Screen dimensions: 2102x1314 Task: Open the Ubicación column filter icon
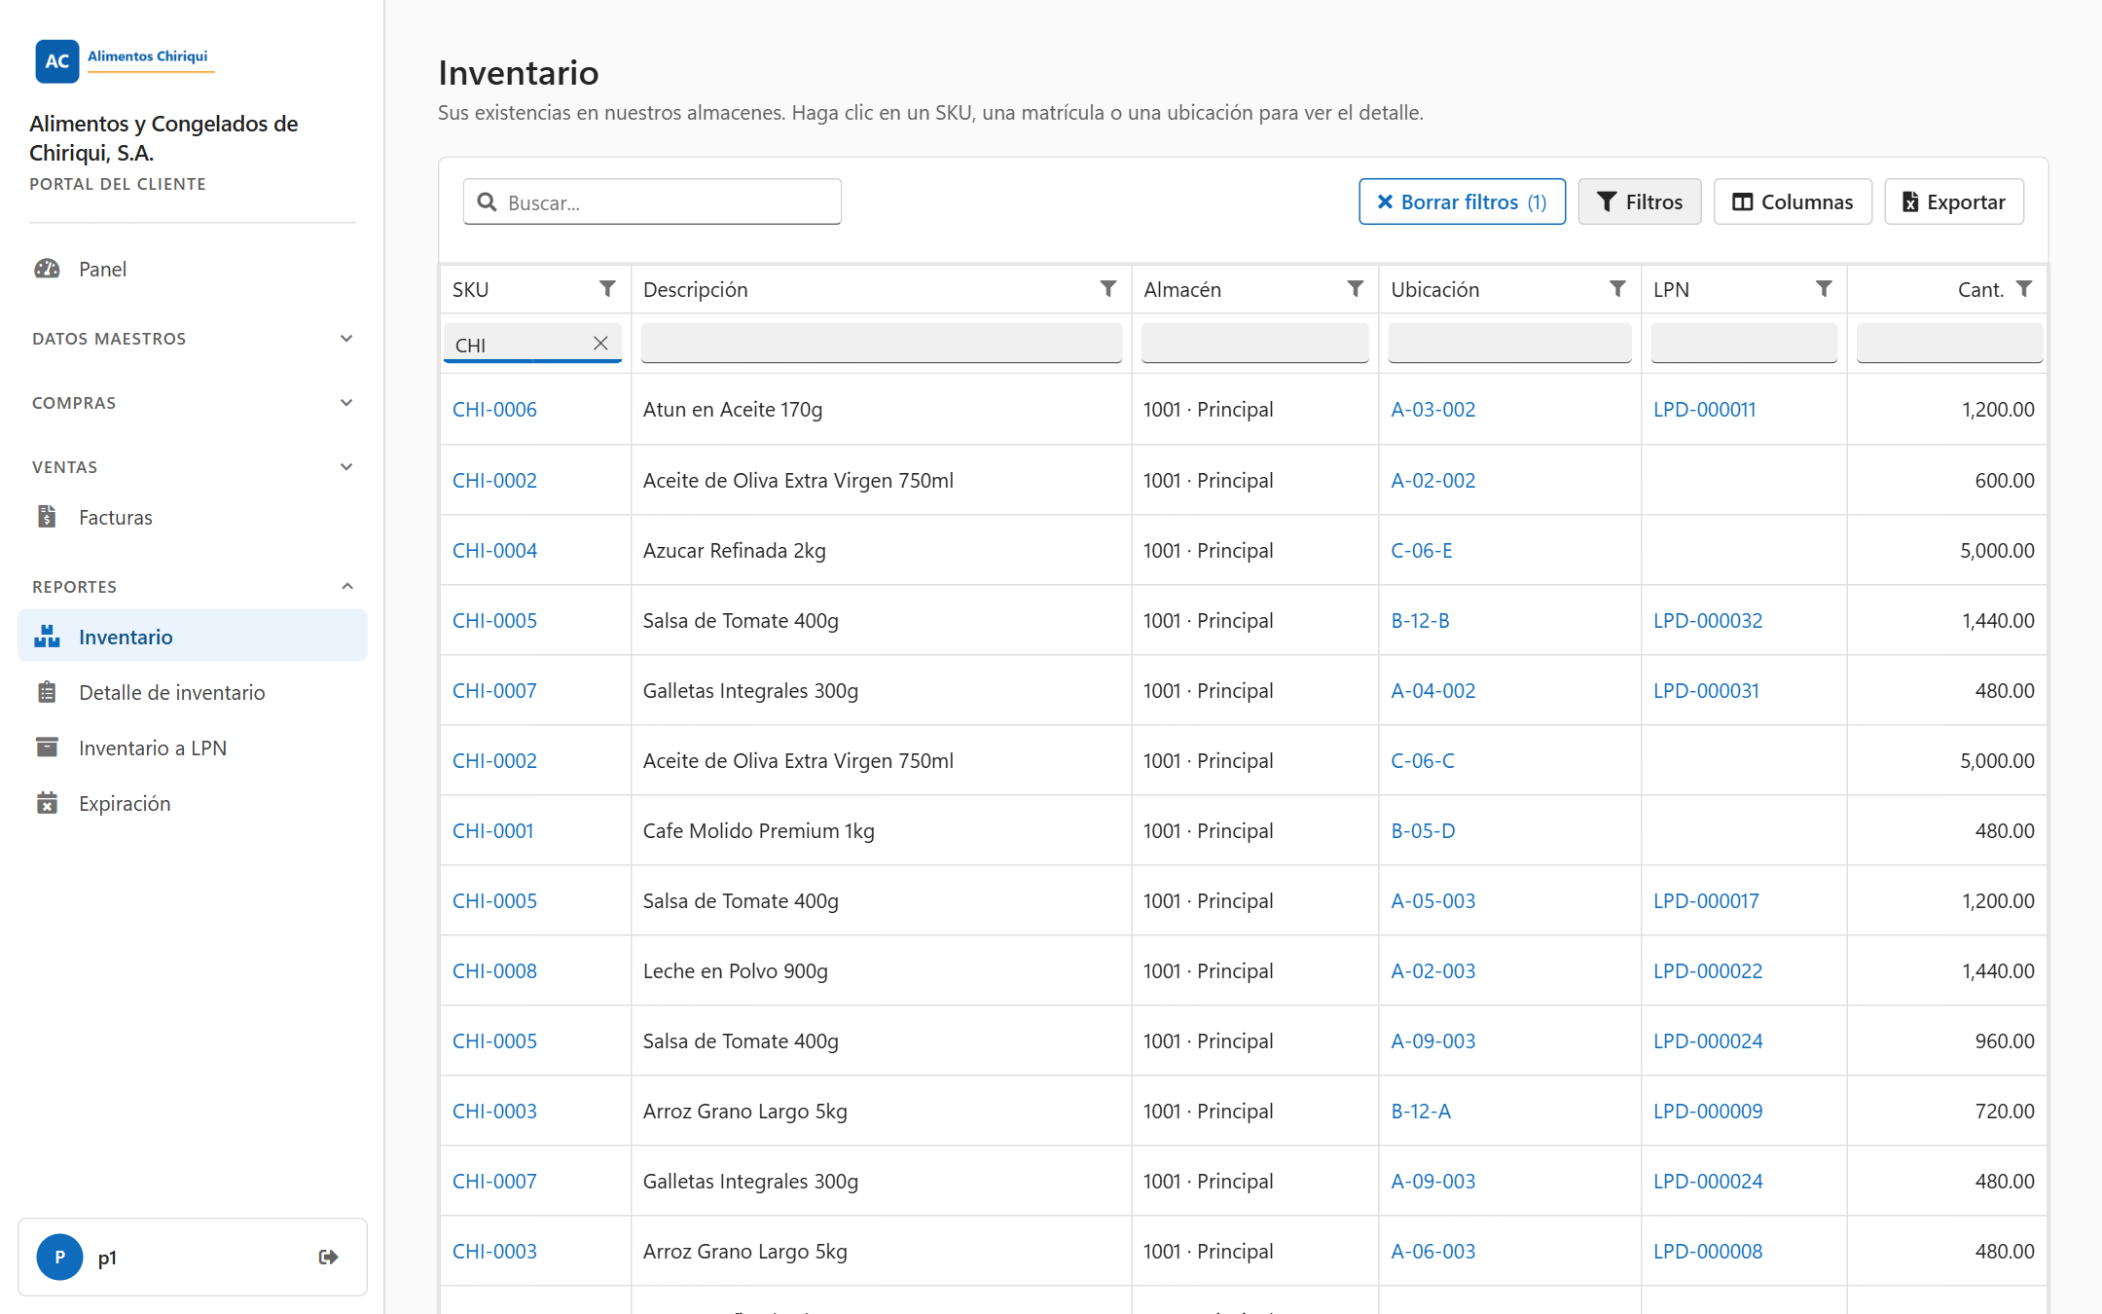[1617, 289]
